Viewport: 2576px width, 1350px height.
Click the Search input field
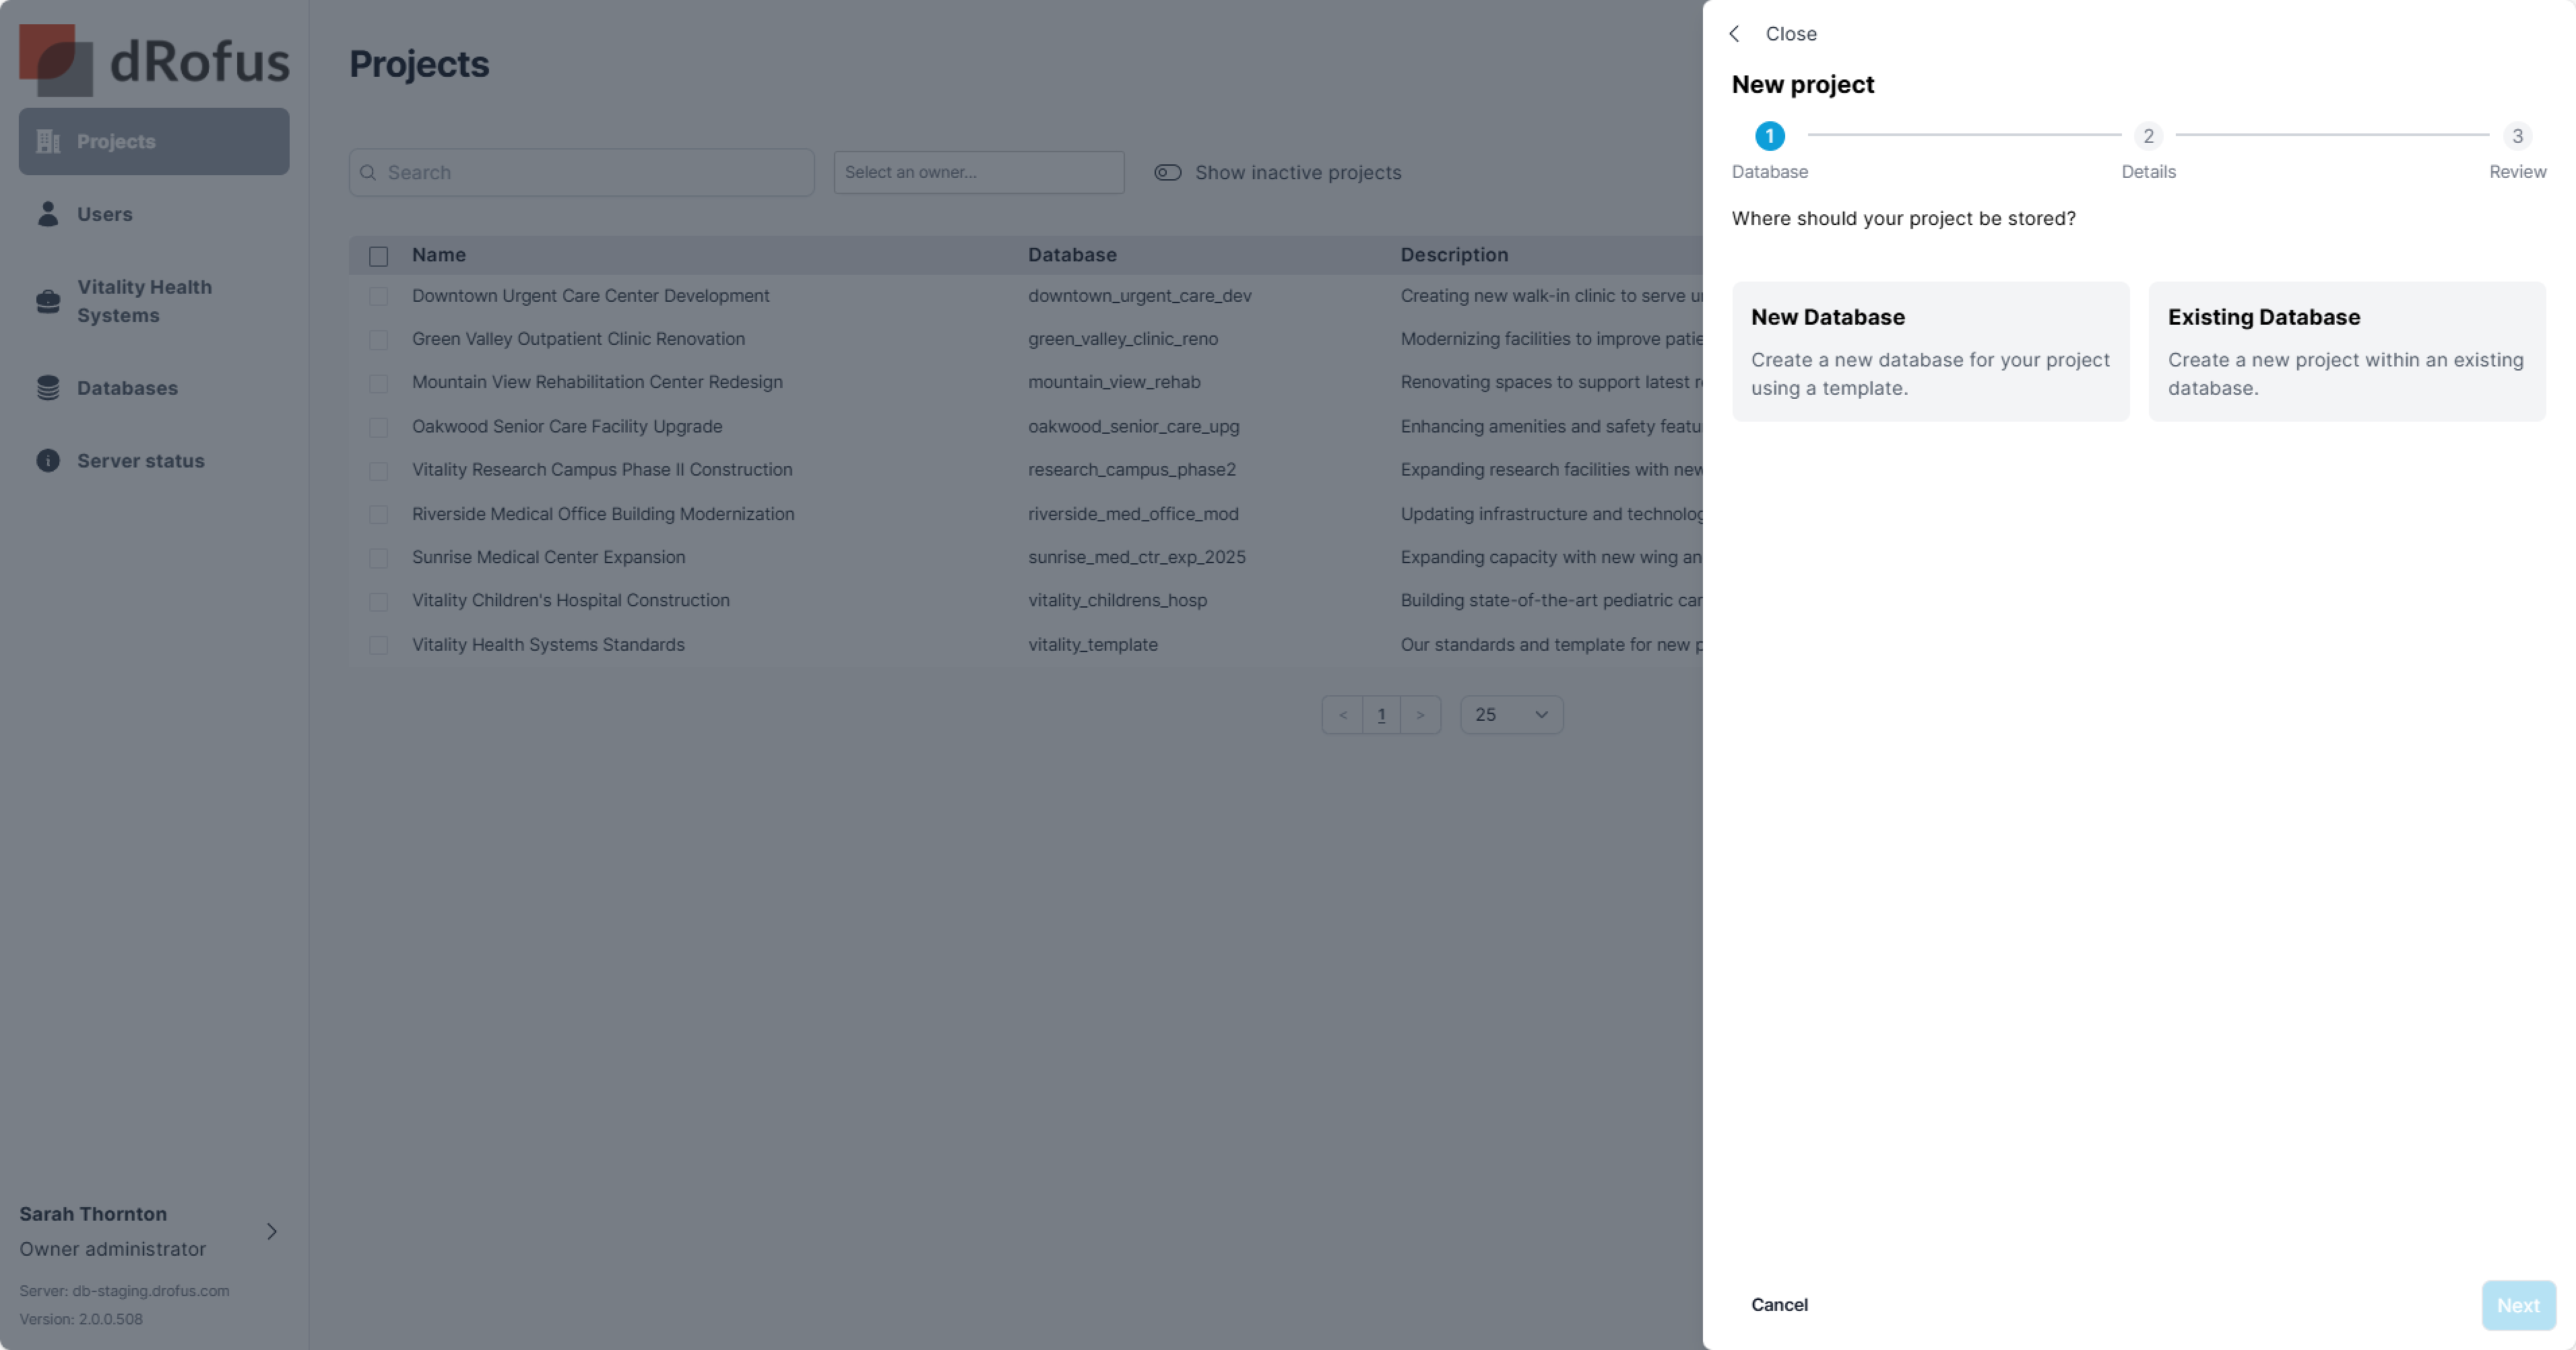[581, 172]
